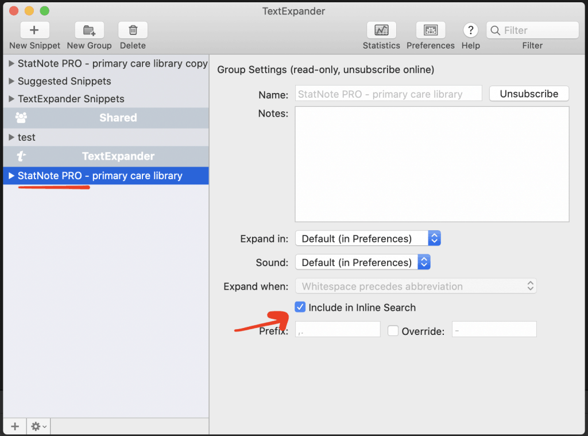The width and height of the screenshot is (588, 436).
Task: Click the Help question mark icon
Action: [471, 30]
